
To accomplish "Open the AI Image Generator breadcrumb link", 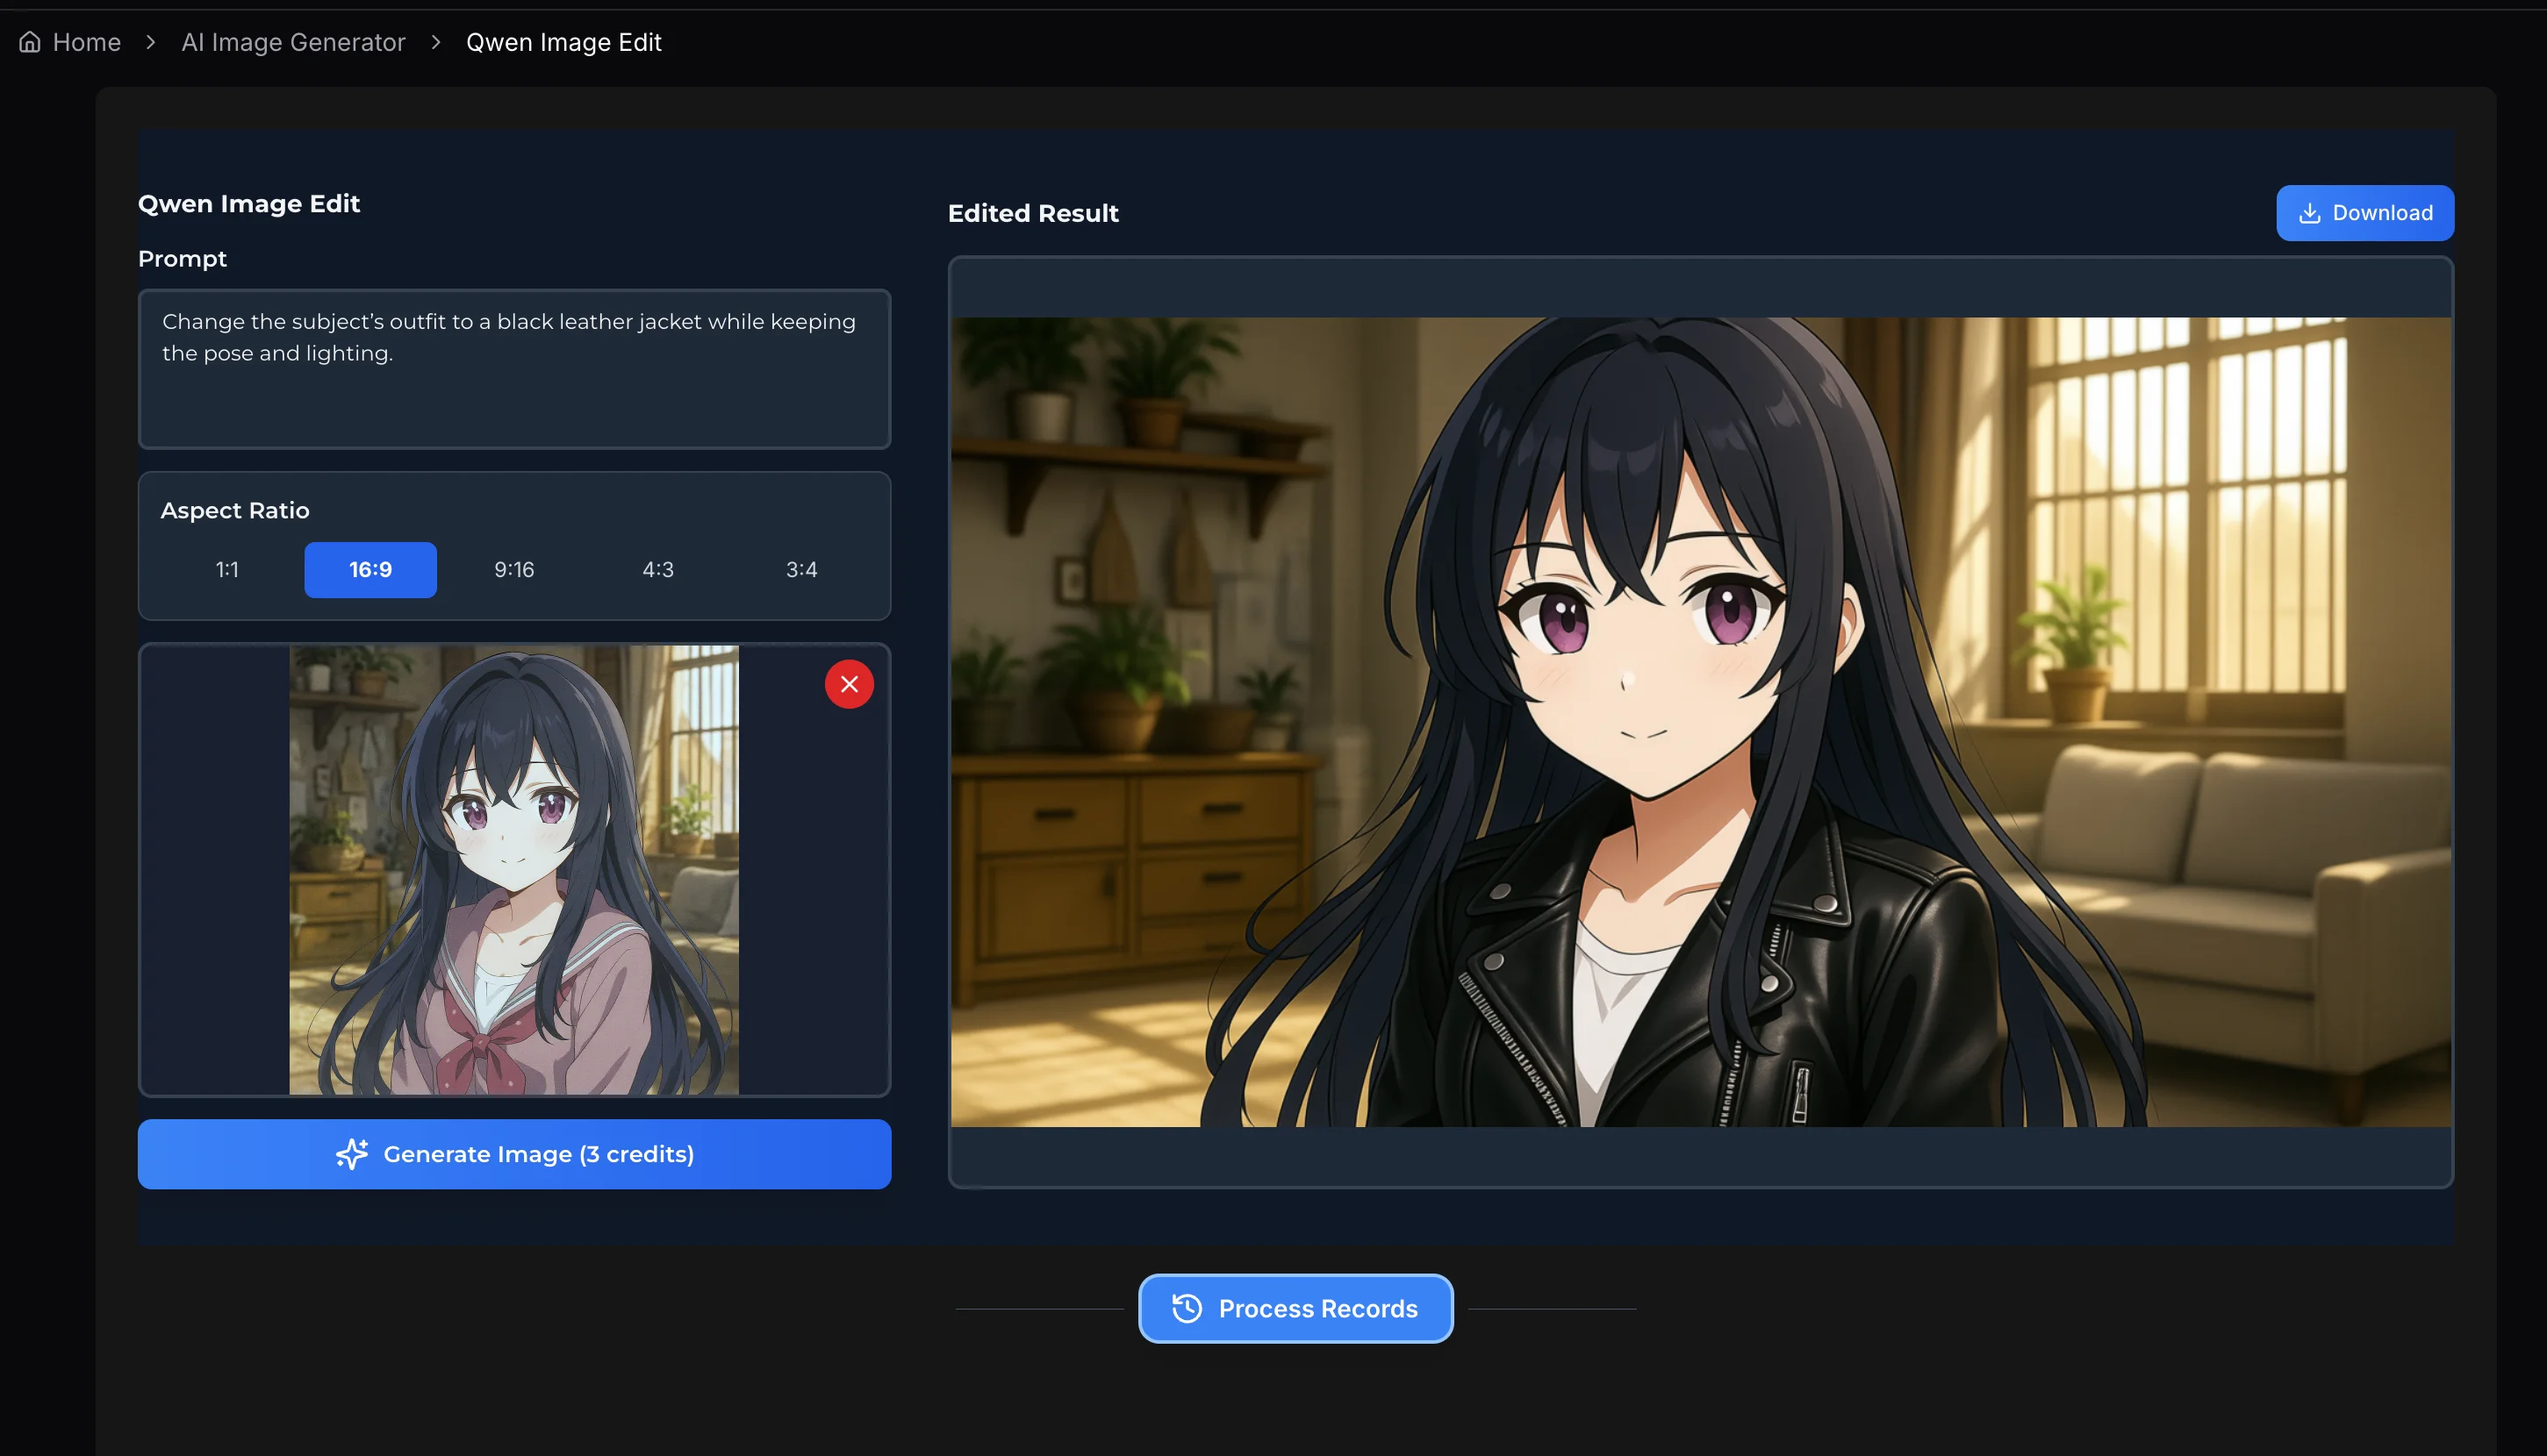I will point(293,42).
